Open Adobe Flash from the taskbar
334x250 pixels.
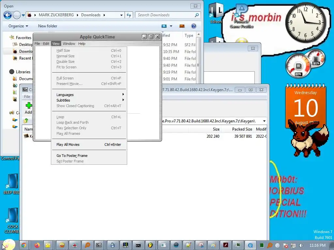click(226, 245)
